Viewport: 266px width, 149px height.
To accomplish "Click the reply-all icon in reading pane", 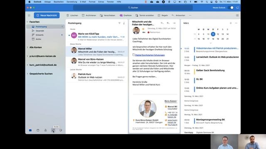I will (168, 23).
